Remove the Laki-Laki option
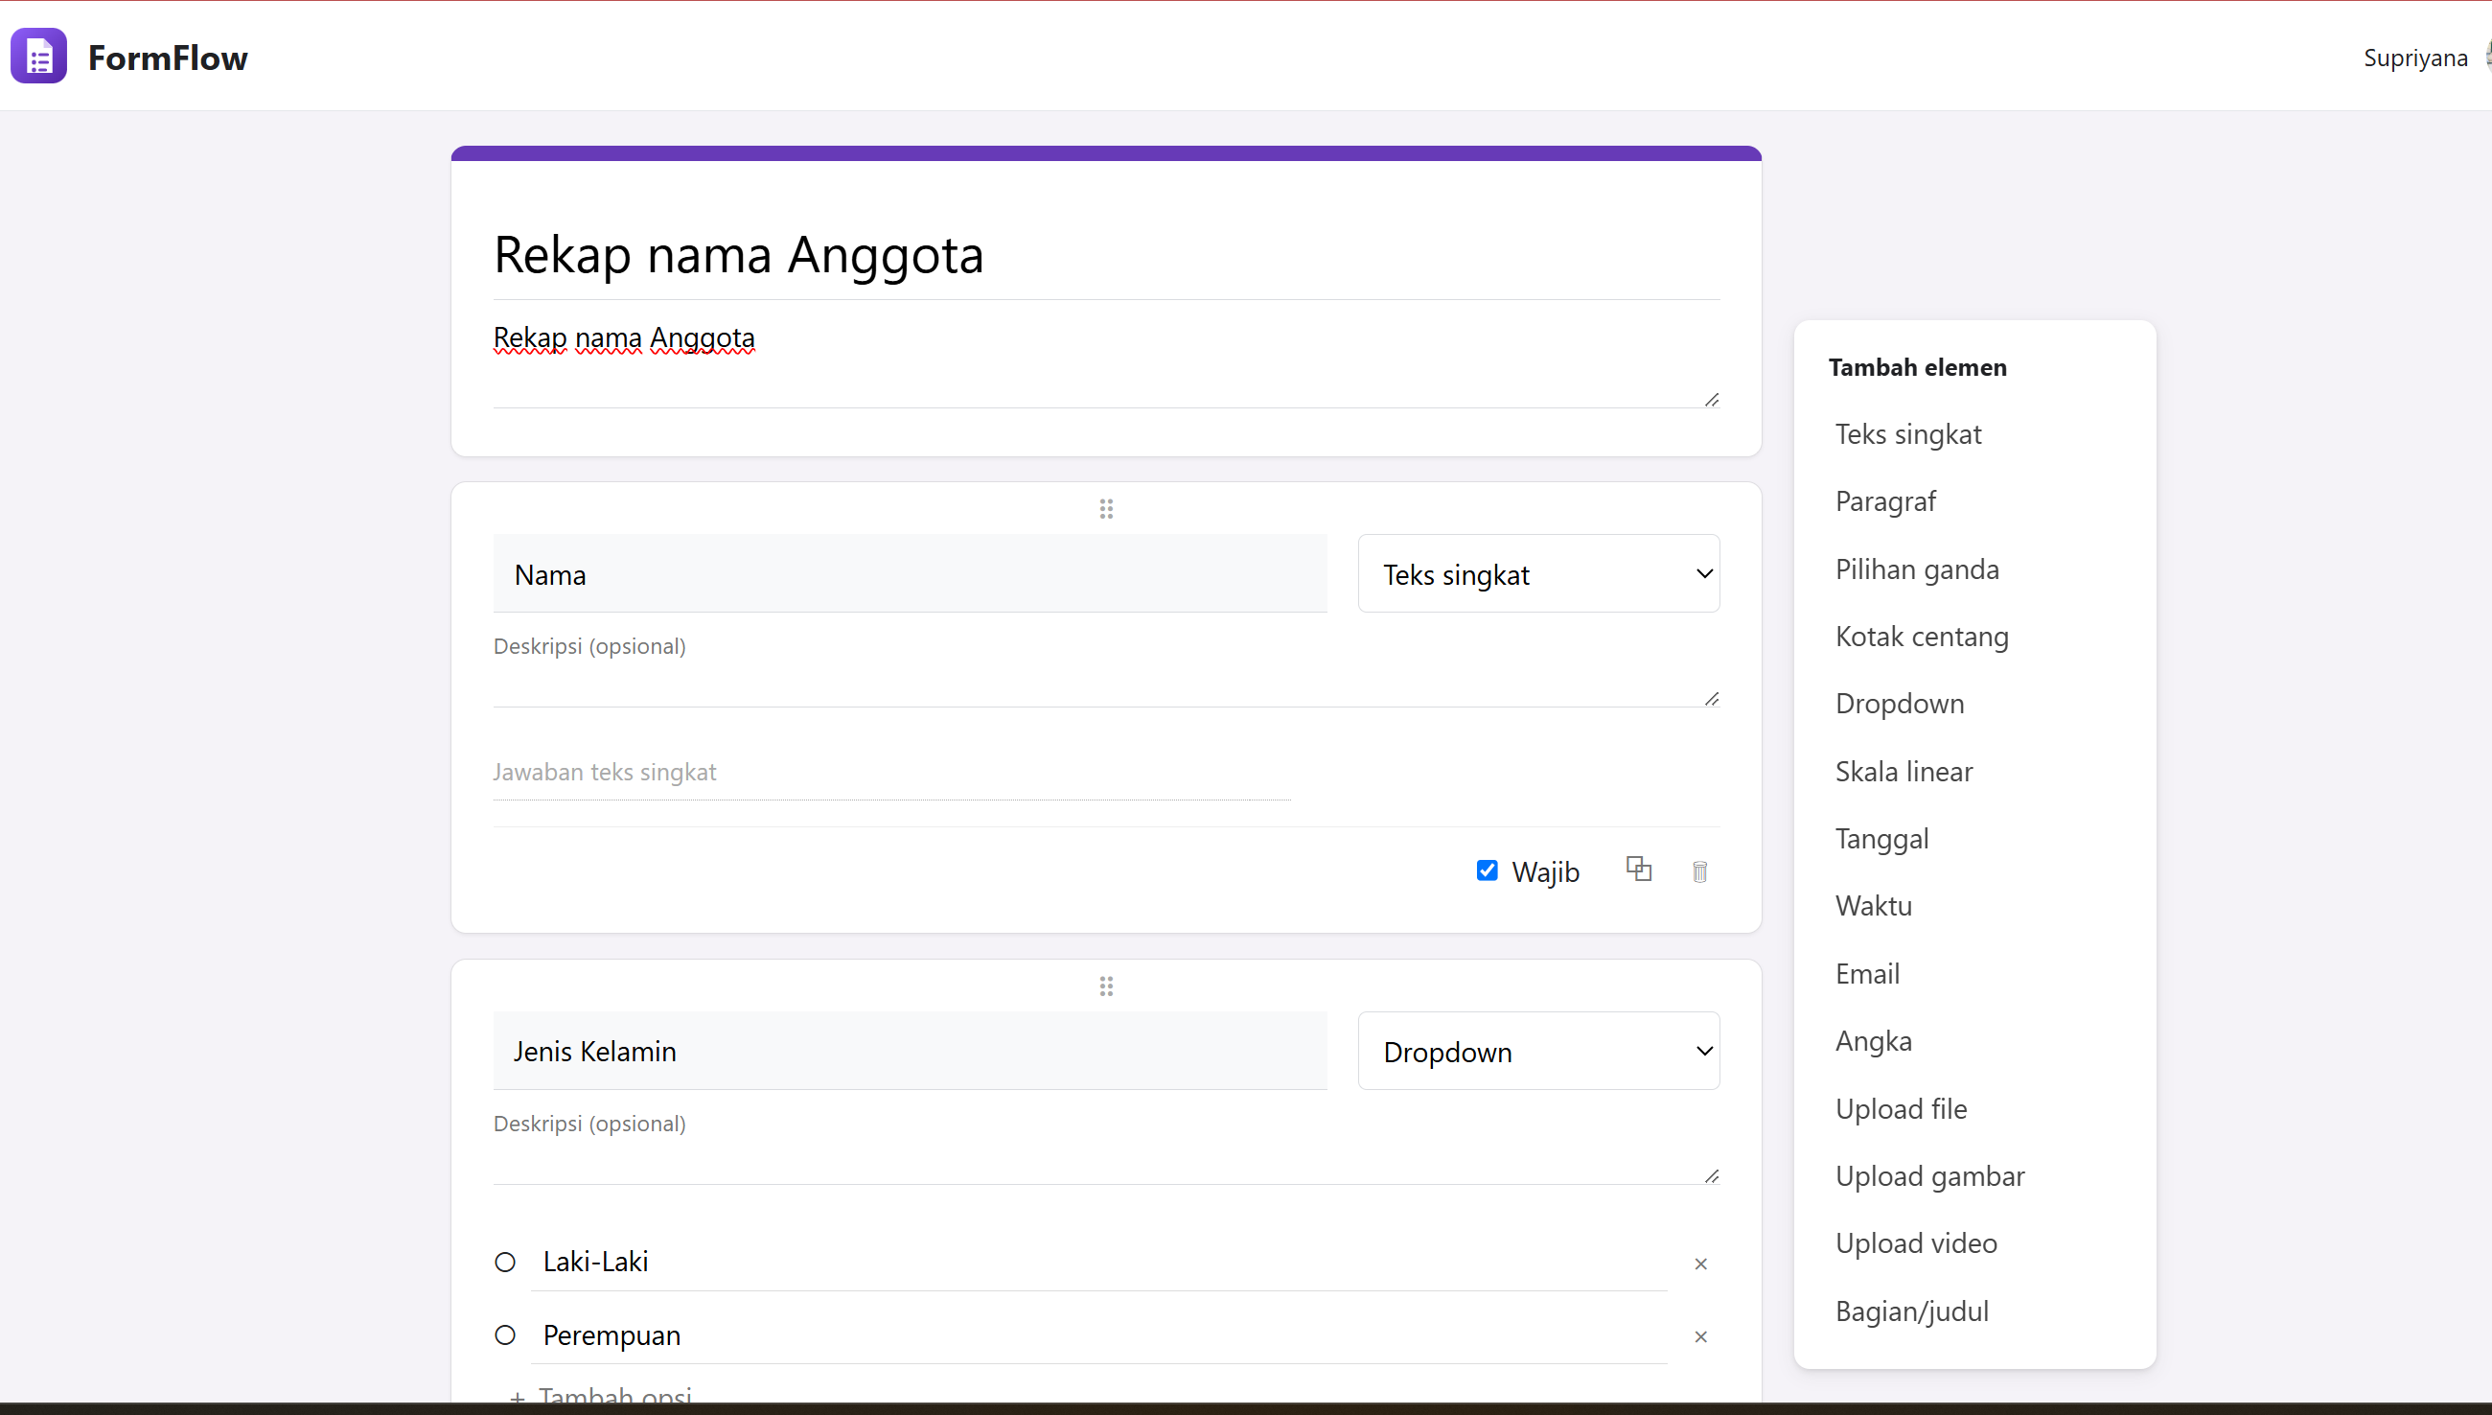Viewport: 2492px width, 1415px height. click(1700, 1264)
